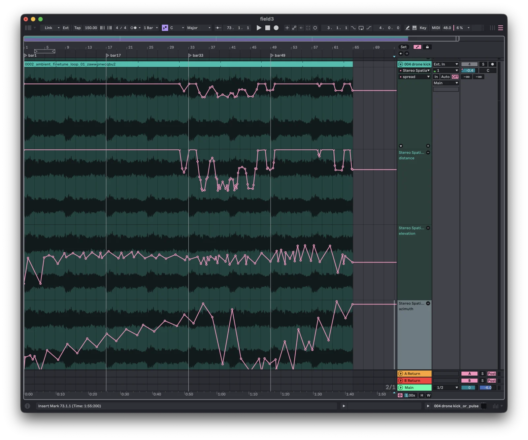
Task: Remove the distance automation lane
Action: pos(428,153)
